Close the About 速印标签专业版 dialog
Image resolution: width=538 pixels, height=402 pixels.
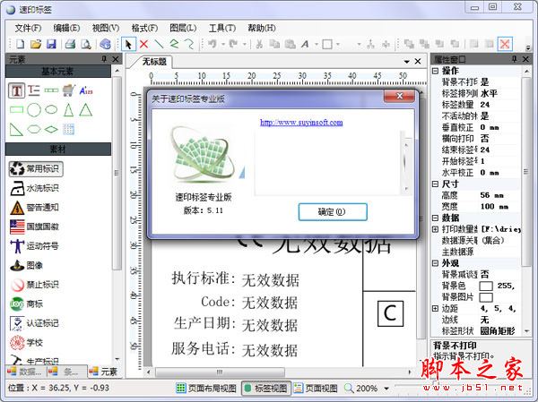coord(400,96)
